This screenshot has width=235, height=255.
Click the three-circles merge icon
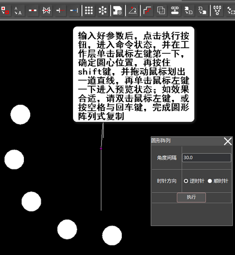pos(217,10)
